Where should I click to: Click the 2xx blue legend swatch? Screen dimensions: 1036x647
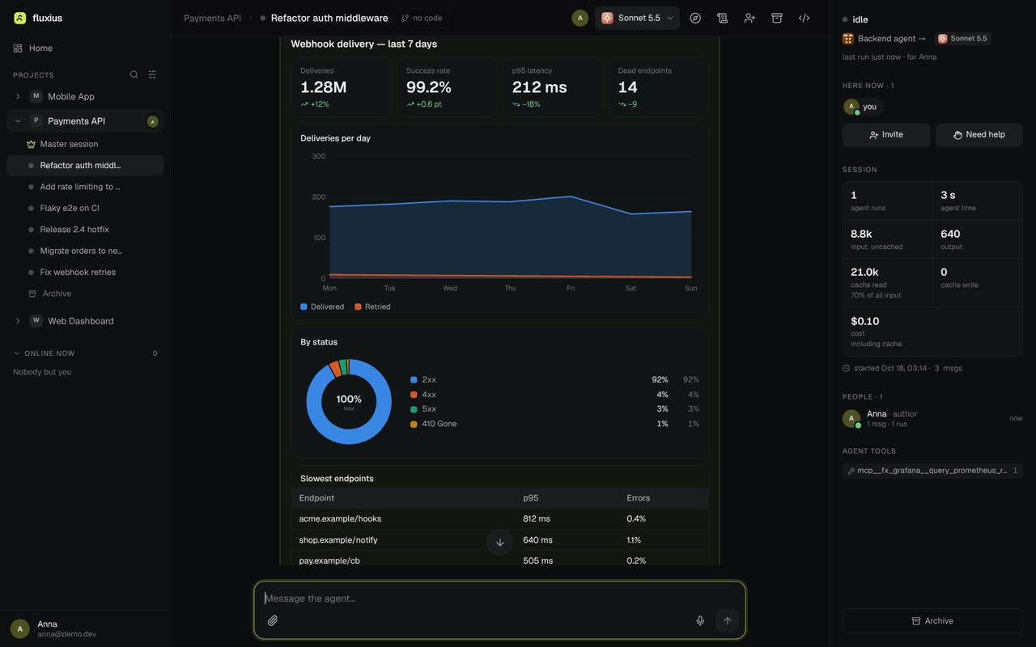point(414,380)
